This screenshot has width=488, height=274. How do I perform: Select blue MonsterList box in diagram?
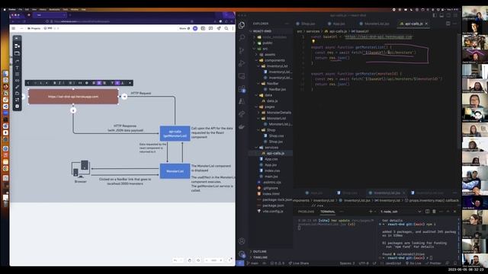click(x=175, y=171)
